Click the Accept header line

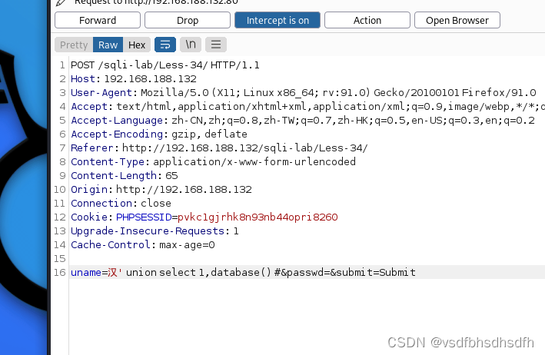tap(307, 107)
